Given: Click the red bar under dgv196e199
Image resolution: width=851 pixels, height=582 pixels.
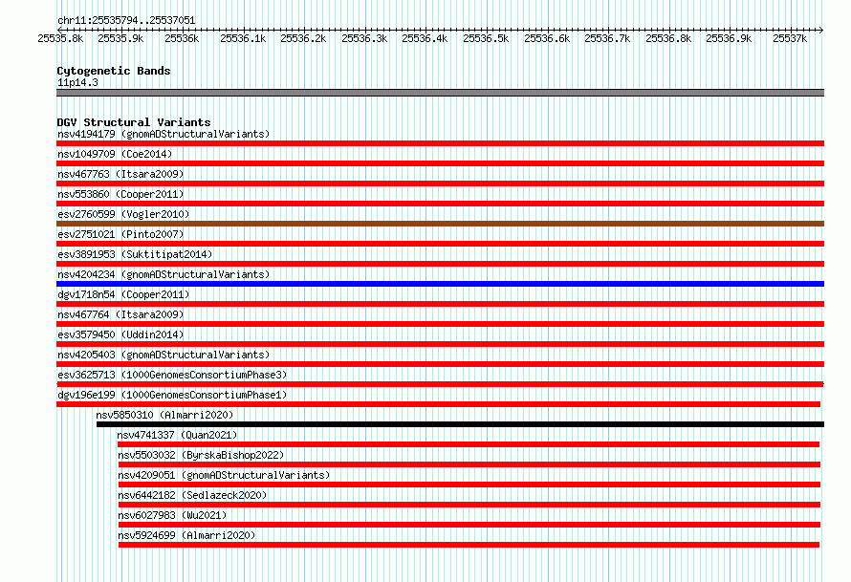Looking at the screenshot, I should pos(439,404).
